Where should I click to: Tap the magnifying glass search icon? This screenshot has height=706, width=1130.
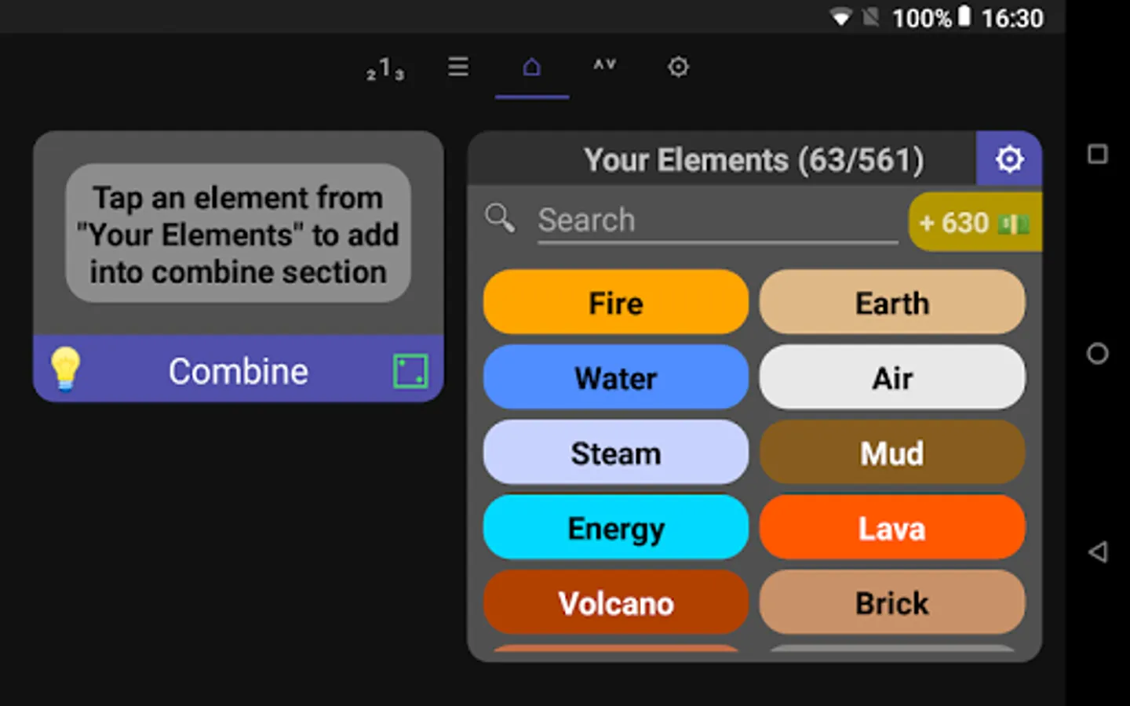pos(500,218)
